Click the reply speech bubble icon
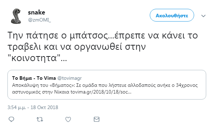Image resolution: width=214 pixels, height=132 pixels. 11,119
